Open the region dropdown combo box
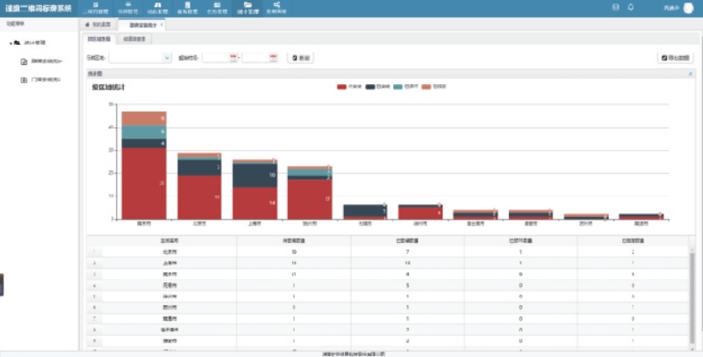 point(140,58)
